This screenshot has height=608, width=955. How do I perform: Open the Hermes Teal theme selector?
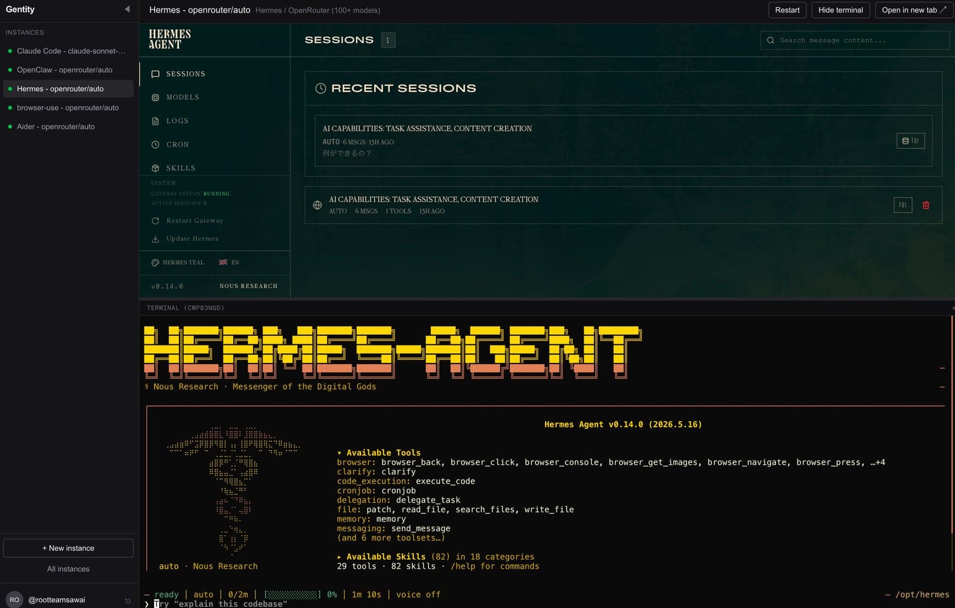pyautogui.click(x=177, y=263)
